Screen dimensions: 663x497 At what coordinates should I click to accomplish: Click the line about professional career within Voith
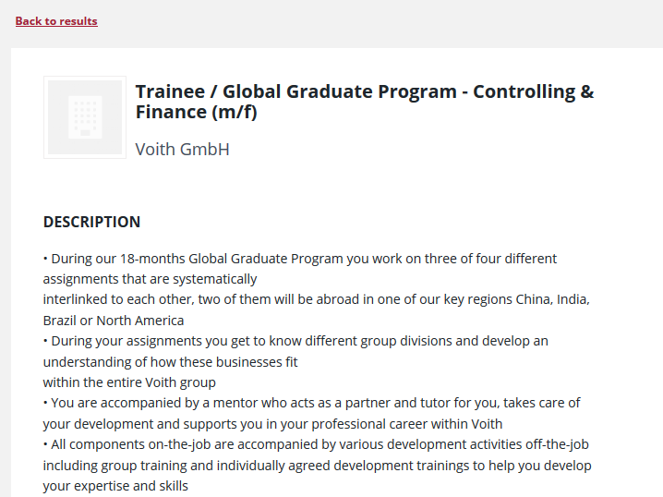pos(272,424)
